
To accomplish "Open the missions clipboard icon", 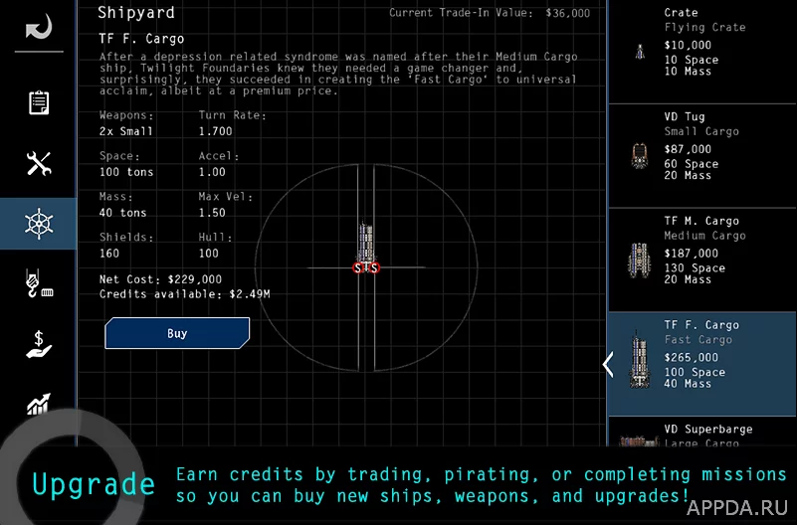I will click(x=39, y=103).
